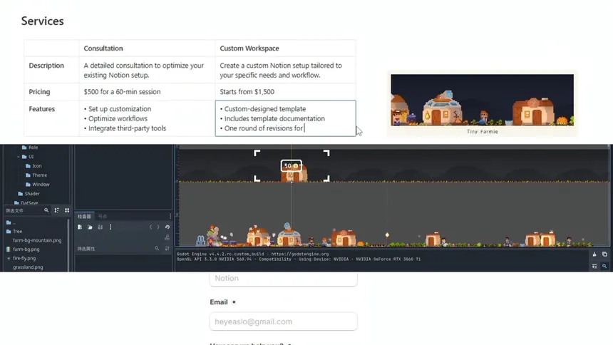The height and width of the screenshot is (345, 613).
Task: Open documentation icon below Inspector history button
Action: [x=168, y=237]
